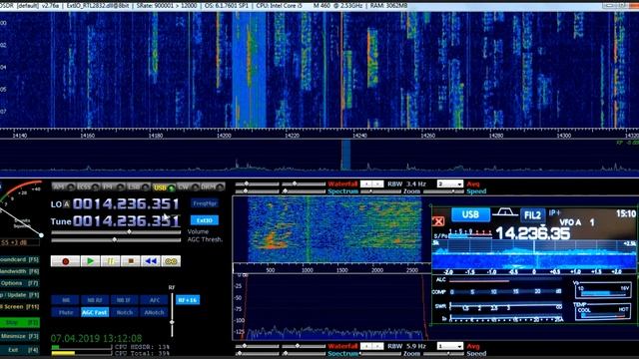Select CW demodulation mode
This screenshot has width=639, height=359.
click(x=189, y=187)
